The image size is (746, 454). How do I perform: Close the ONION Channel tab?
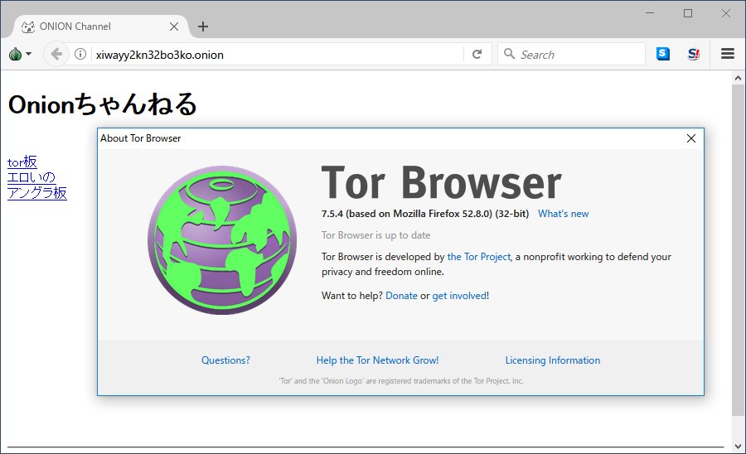(174, 27)
